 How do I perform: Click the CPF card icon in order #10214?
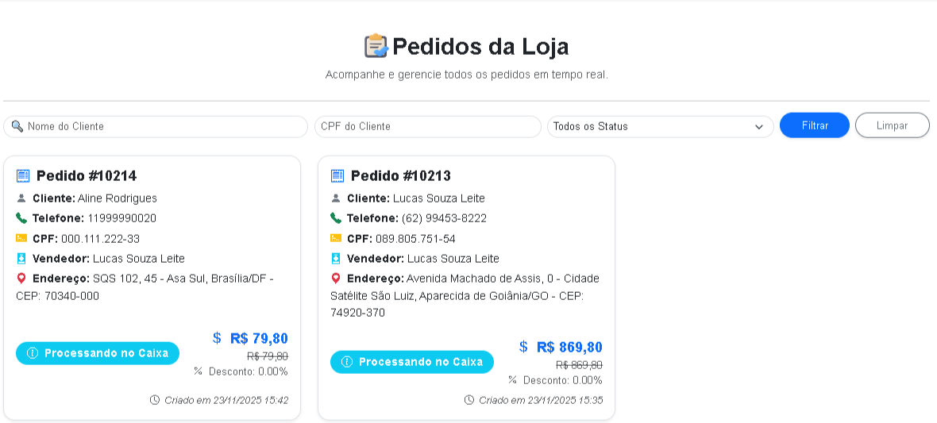pyautogui.click(x=21, y=238)
